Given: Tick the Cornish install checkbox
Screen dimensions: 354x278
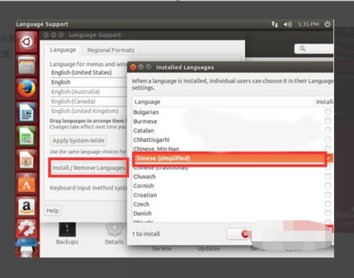Looking at the screenshot, I should click(328, 186).
